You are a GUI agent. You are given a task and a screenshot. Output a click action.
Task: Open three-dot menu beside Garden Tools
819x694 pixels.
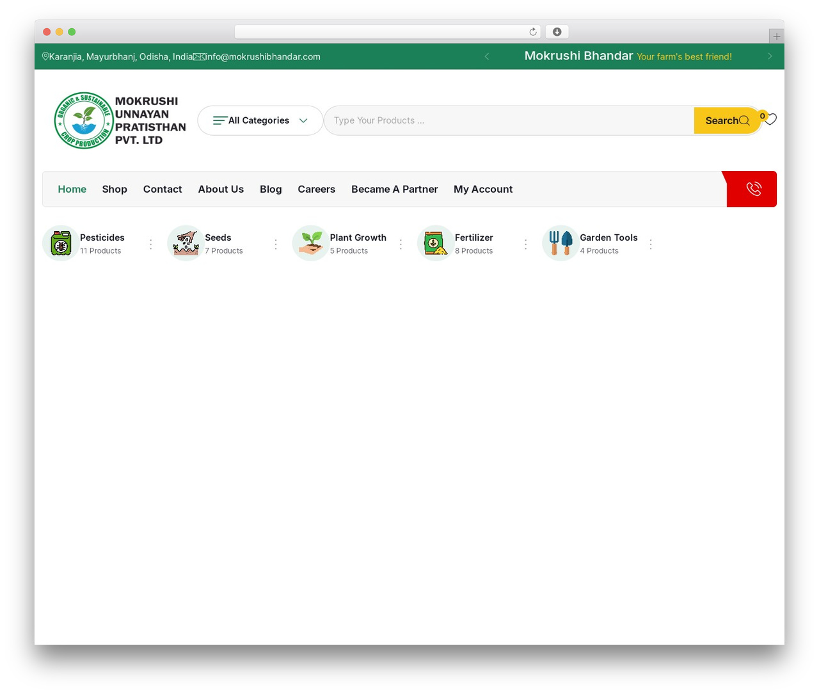coord(651,244)
